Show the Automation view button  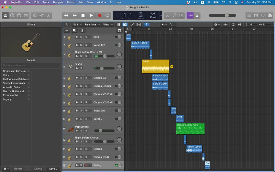[132, 24]
